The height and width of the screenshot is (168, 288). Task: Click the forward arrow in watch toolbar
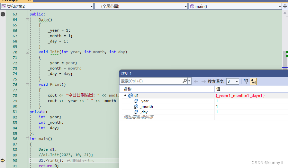[203, 81]
